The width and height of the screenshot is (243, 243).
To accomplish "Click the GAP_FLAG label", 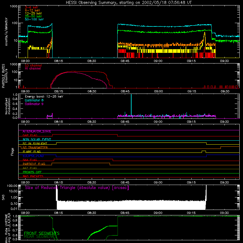I will pos(30,135).
